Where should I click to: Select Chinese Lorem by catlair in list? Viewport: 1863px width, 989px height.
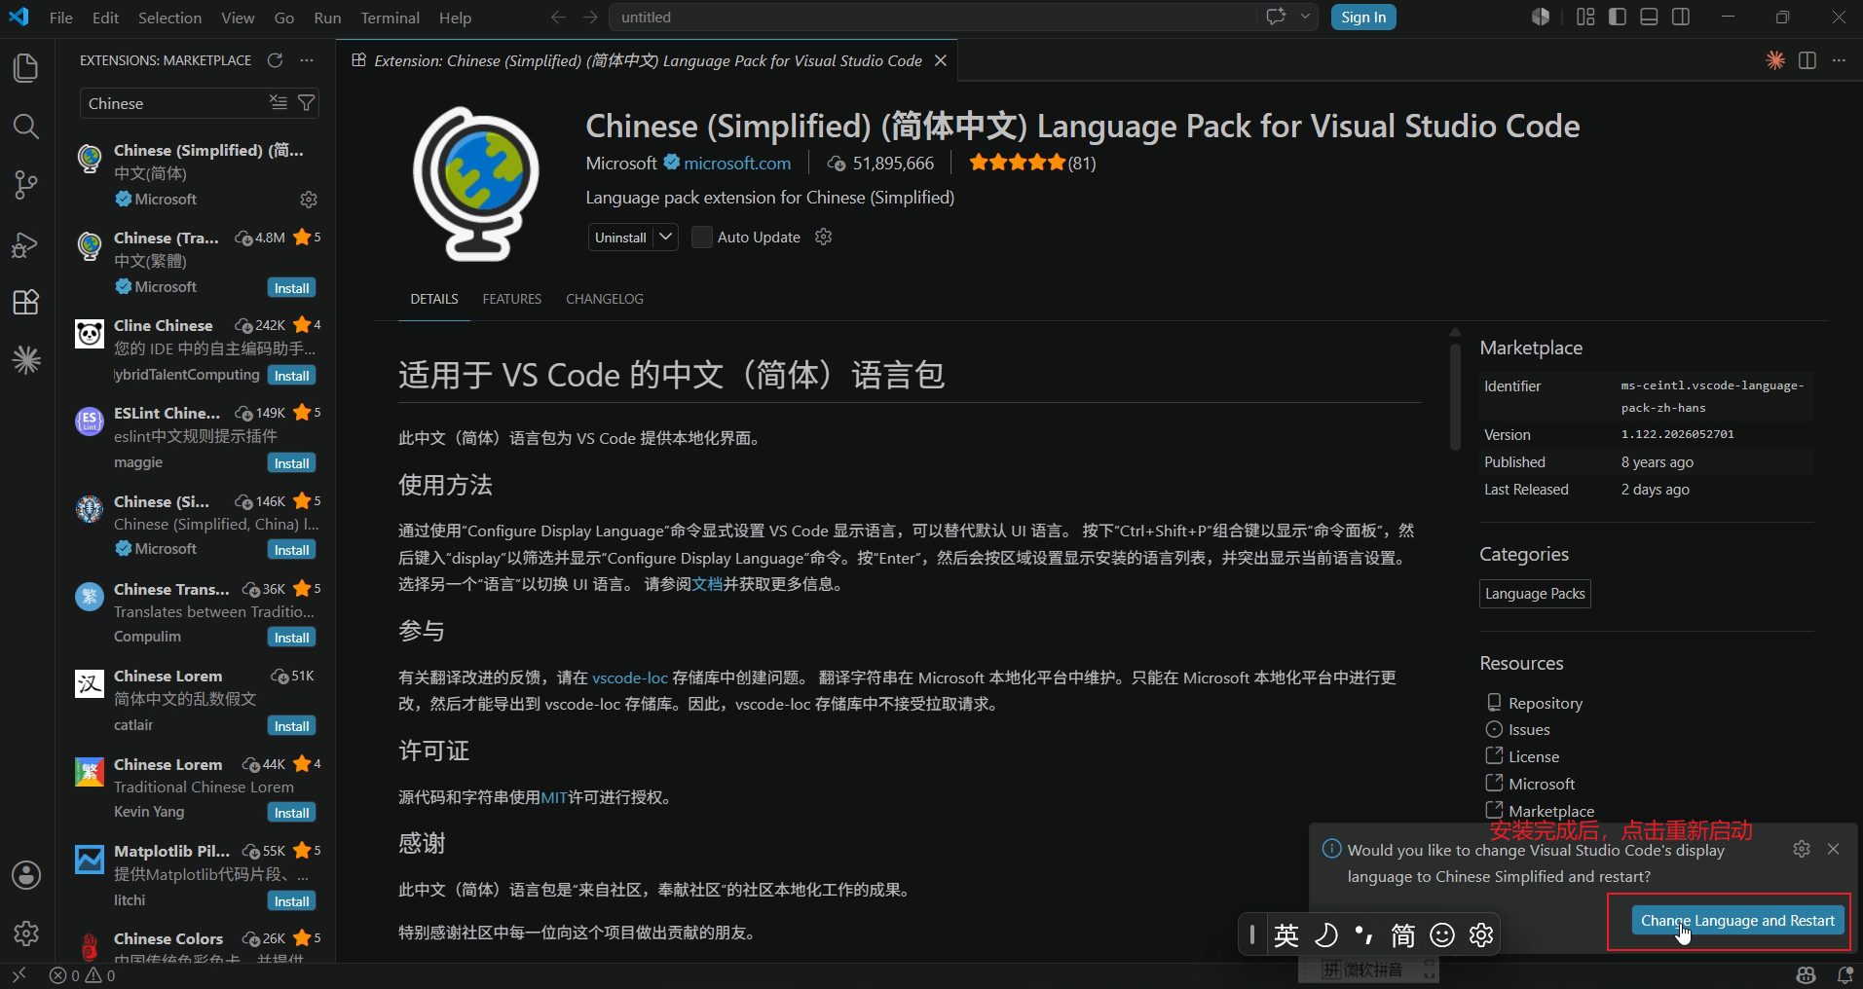click(x=196, y=701)
